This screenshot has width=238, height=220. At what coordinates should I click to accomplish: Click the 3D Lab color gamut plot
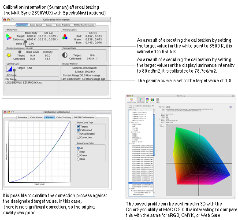click(199, 160)
